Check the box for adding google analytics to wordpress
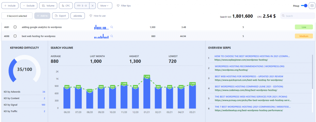 tap(15, 27)
